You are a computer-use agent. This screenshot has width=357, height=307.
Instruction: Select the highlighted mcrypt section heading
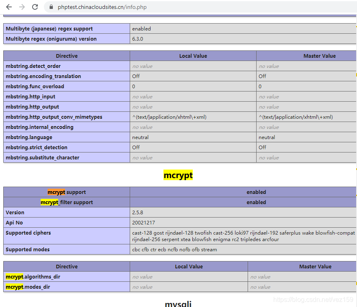[178, 175]
